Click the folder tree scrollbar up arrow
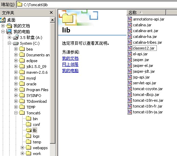 tap(52, 20)
